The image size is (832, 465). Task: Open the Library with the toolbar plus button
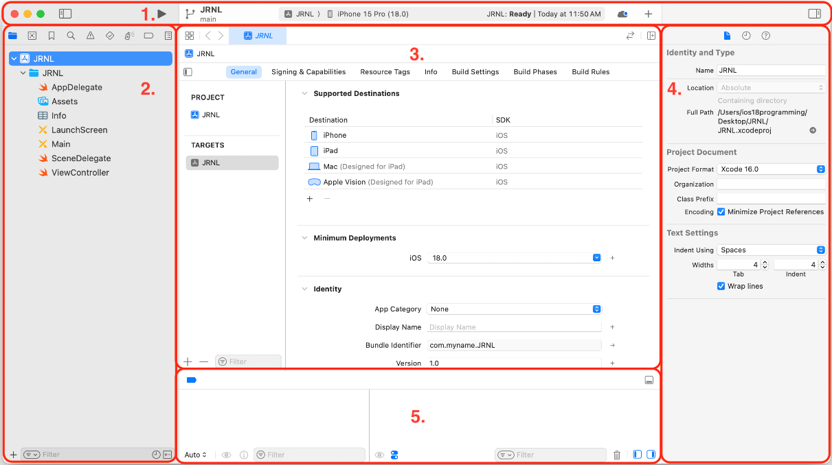(648, 14)
